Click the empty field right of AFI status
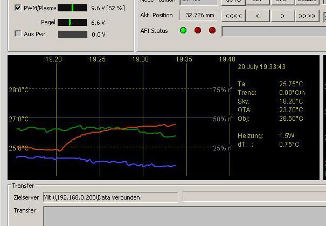326x226 pixels. (x=273, y=31)
